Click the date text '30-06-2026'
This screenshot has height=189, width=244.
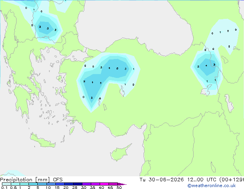pyautogui.click(x=166, y=180)
